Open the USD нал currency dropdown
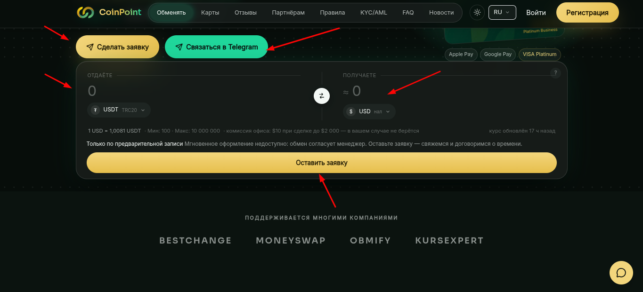The height and width of the screenshot is (292, 643). click(369, 111)
